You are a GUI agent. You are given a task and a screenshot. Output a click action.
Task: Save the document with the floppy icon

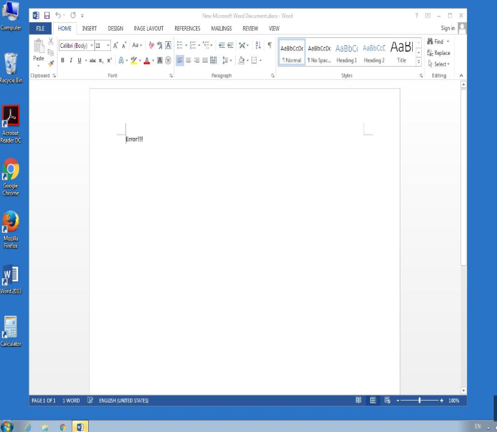47,15
